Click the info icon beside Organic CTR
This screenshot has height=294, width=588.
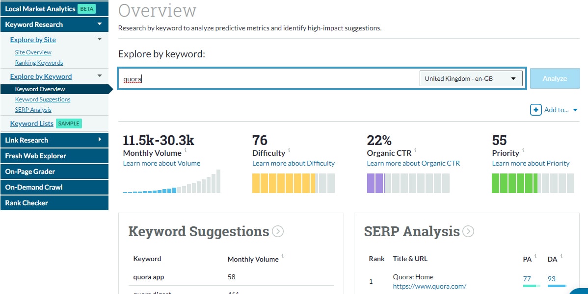[417, 150]
